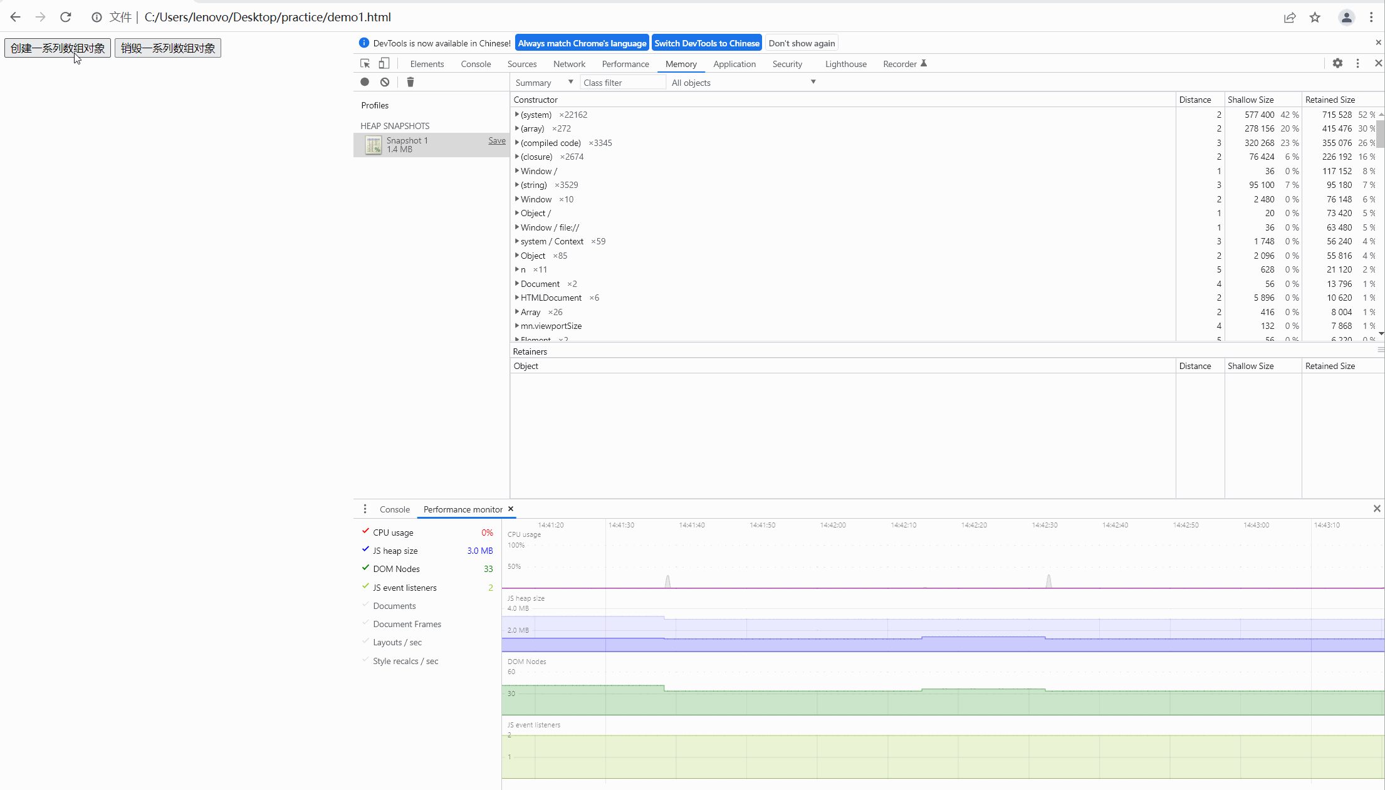Click the Lighthouse panel icon

pyautogui.click(x=845, y=64)
